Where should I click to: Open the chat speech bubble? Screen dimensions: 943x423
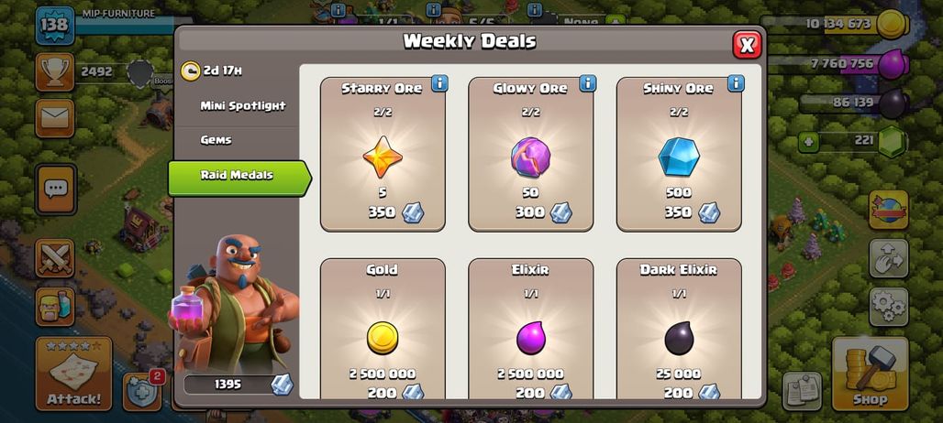(x=55, y=189)
